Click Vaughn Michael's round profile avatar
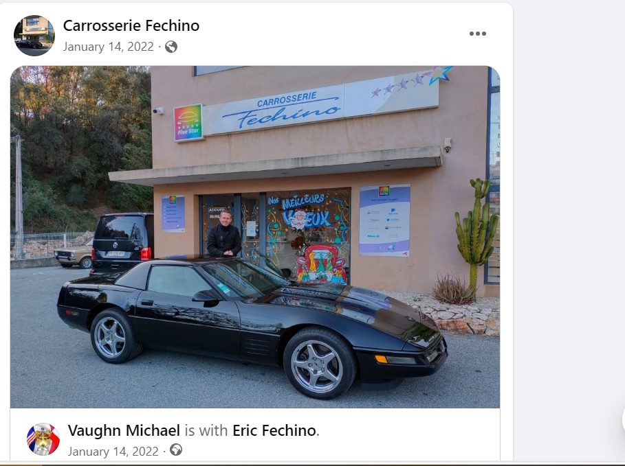 point(43,439)
